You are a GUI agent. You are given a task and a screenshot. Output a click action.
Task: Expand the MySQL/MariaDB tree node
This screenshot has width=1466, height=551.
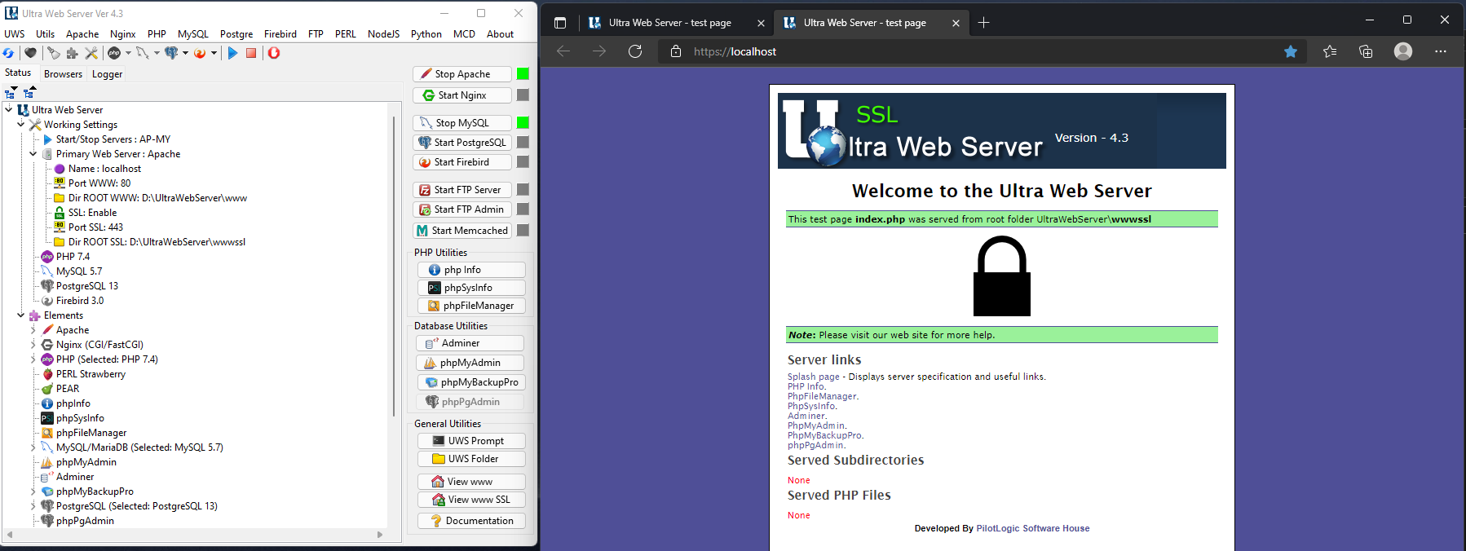[x=33, y=447]
